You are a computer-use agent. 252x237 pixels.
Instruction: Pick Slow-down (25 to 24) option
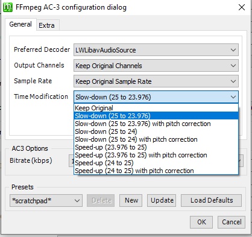156,131
